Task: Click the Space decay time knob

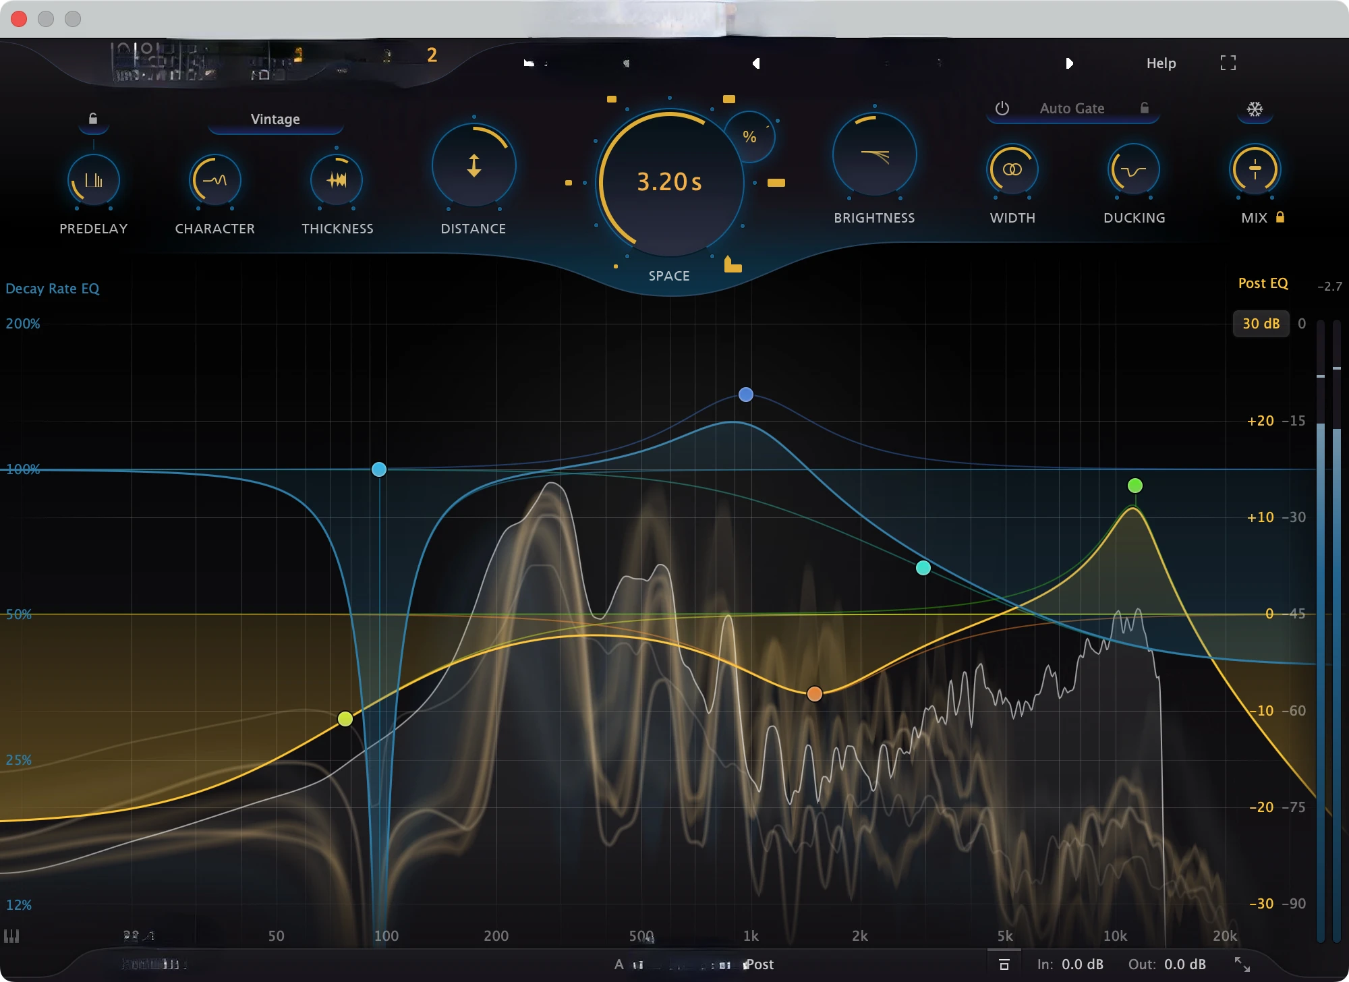Action: pyautogui.click(x=669, y=182)
